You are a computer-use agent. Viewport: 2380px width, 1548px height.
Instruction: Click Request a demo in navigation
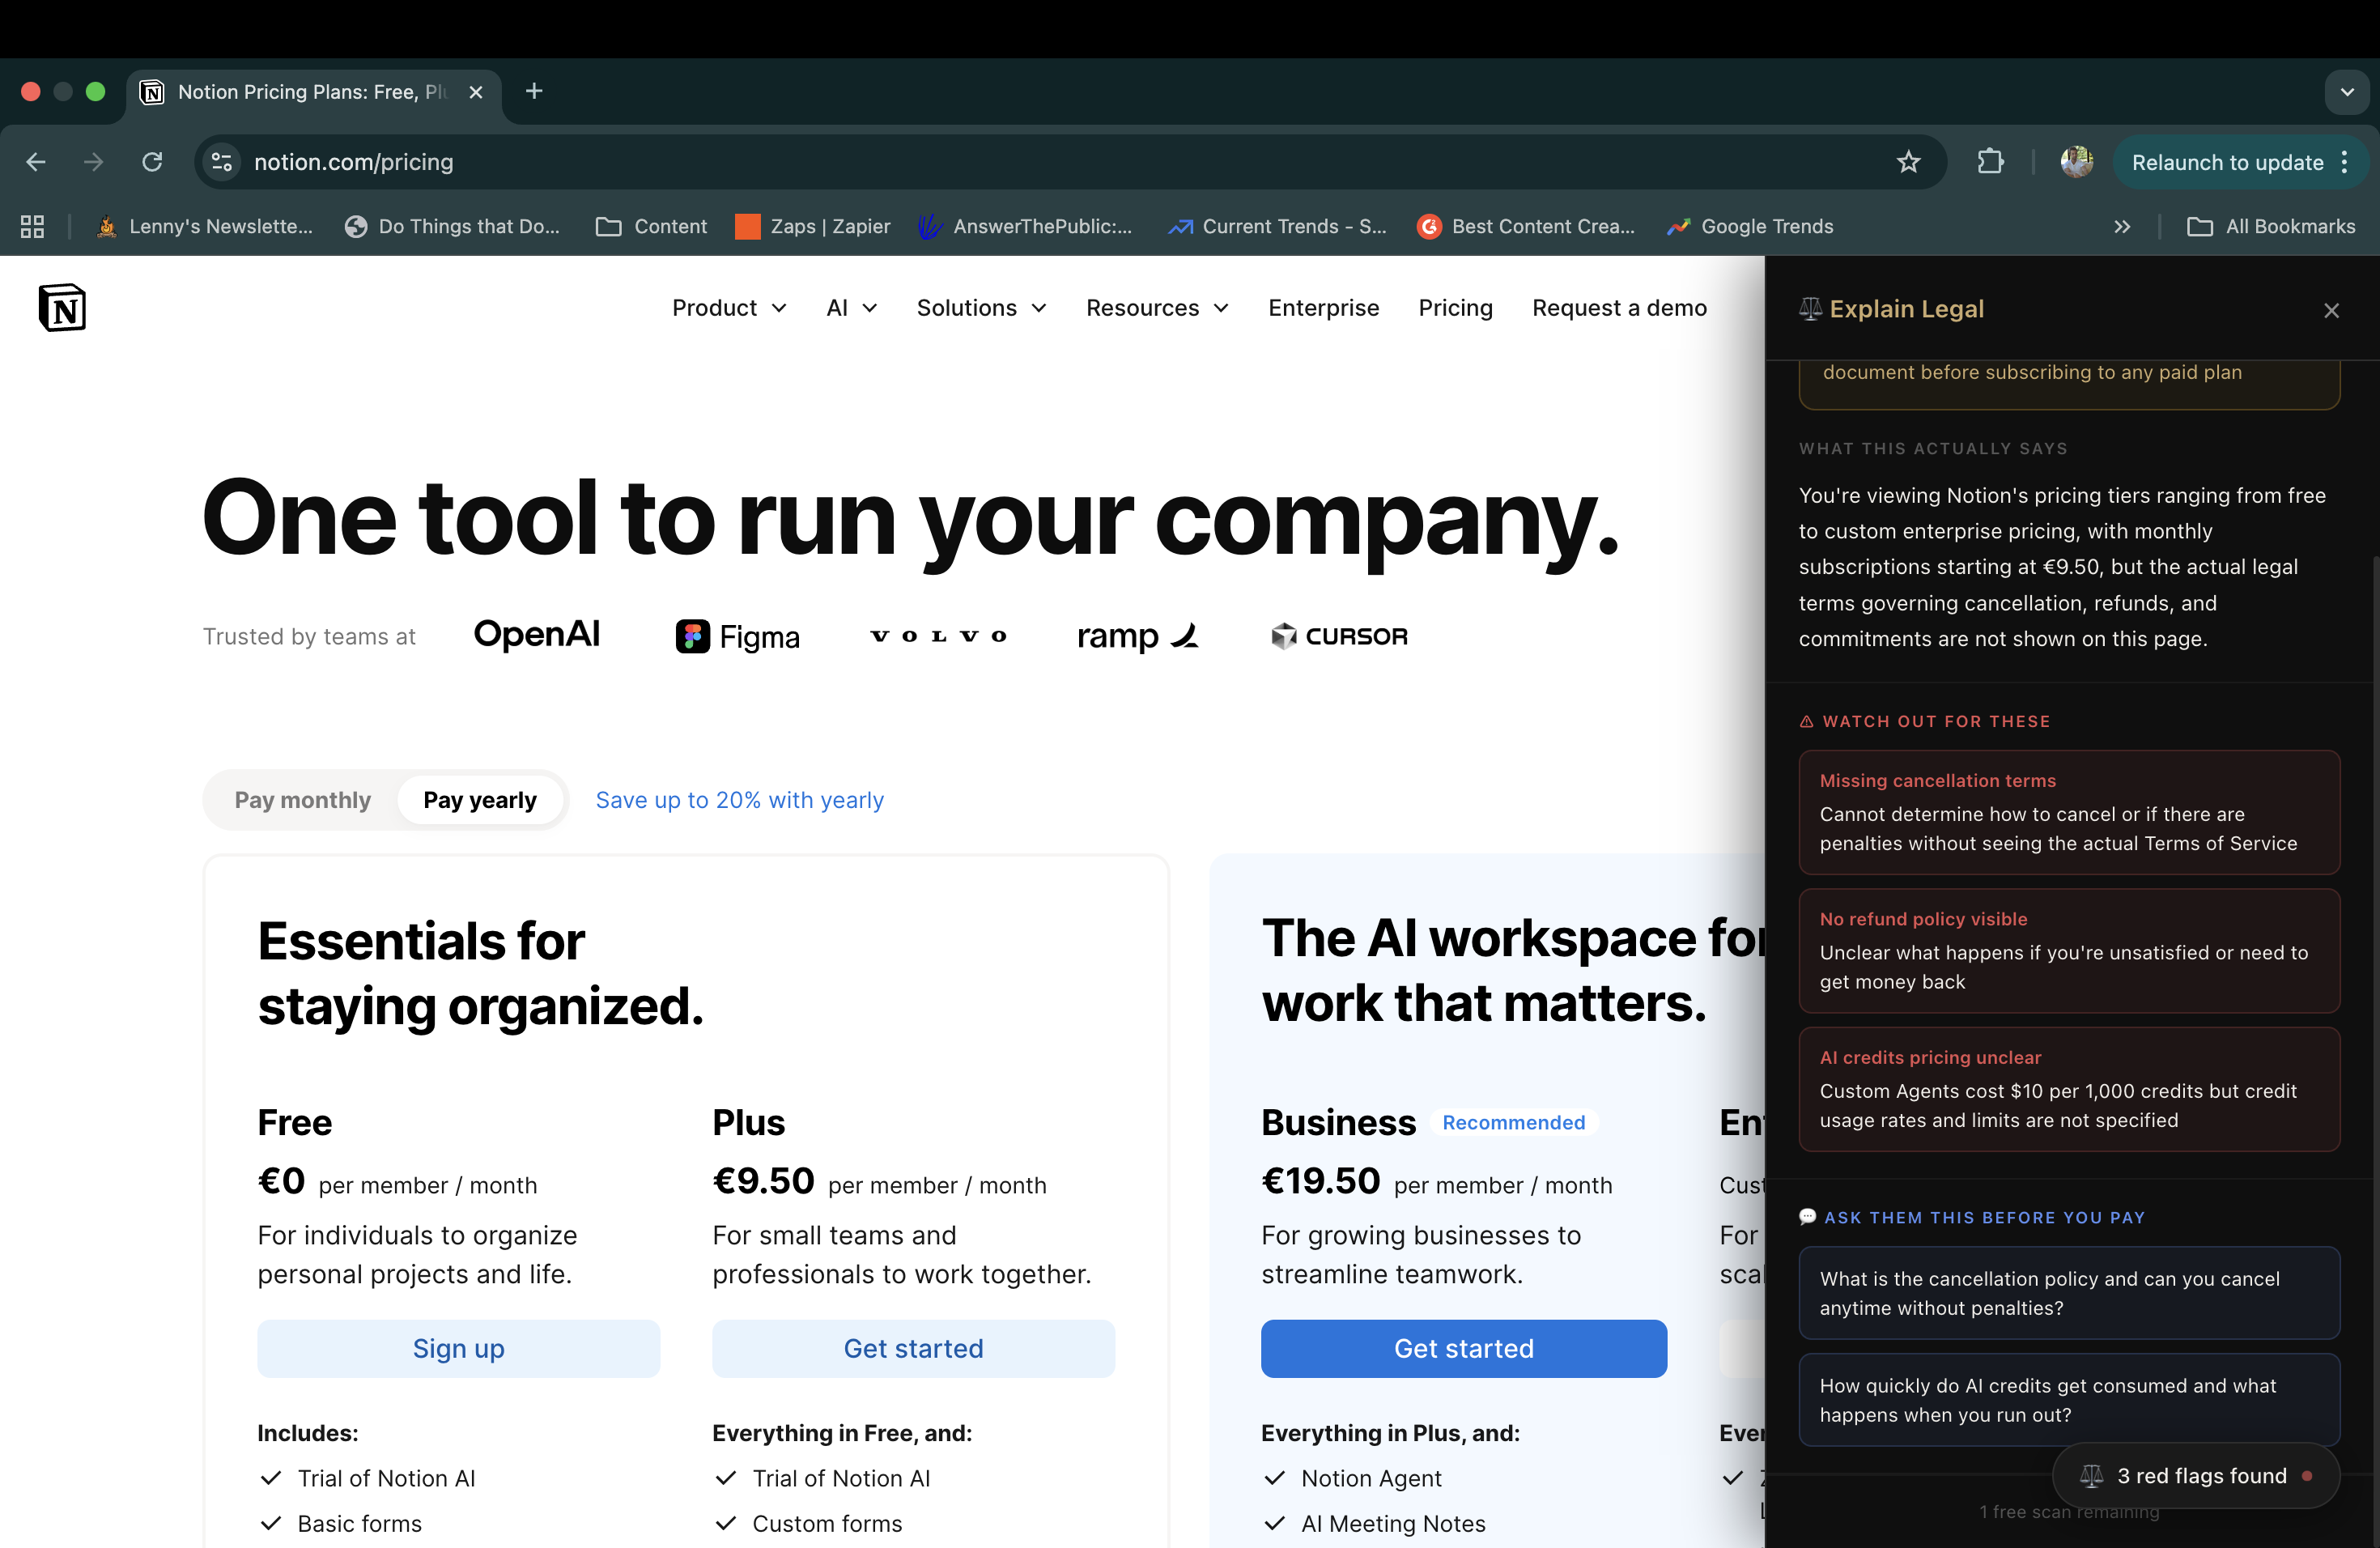point(1620,308)
